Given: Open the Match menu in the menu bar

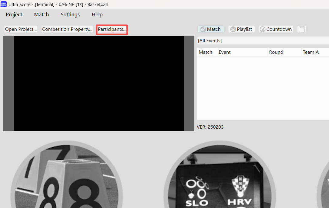Looking at the screenshot, I should 41,14.
